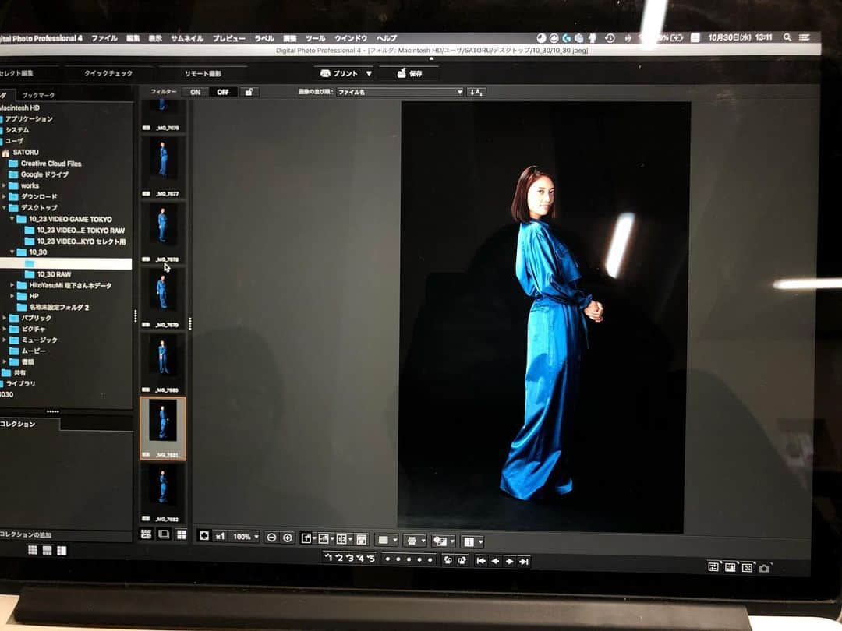Screen dimensions: 842x631
Task: Click the プリント print button
Action: coord(339,73)
